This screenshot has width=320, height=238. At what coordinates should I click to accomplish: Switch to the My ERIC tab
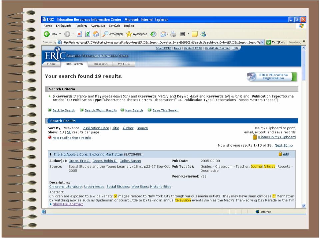[x=124, y=64]
